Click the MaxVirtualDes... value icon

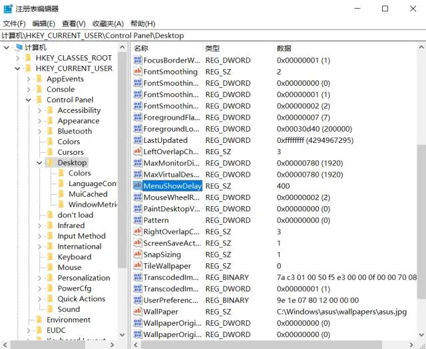tap(138, 174)
